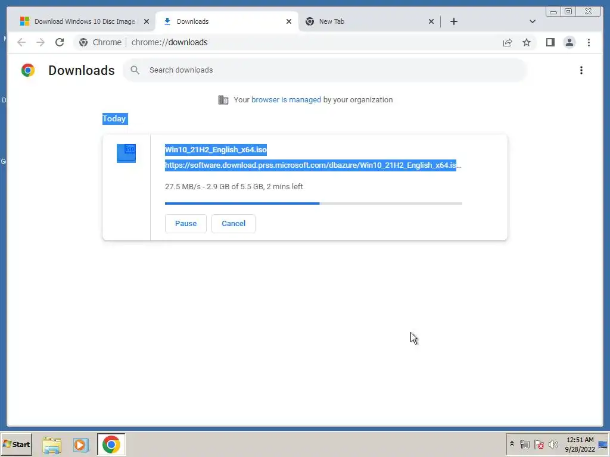Close the Downloads tab
610x457 pixels.
pyautogui.click(x=289, y=21)
